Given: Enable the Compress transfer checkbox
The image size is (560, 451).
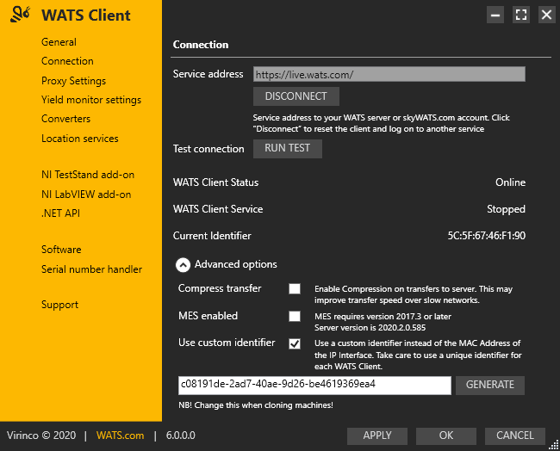Looking at the screenshot, I should [295, 288].
